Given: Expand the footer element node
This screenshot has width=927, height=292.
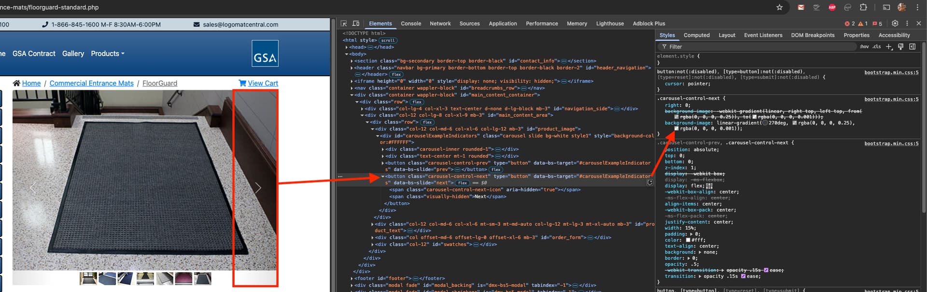Looking at the screenshot, I should pos(351,278).
